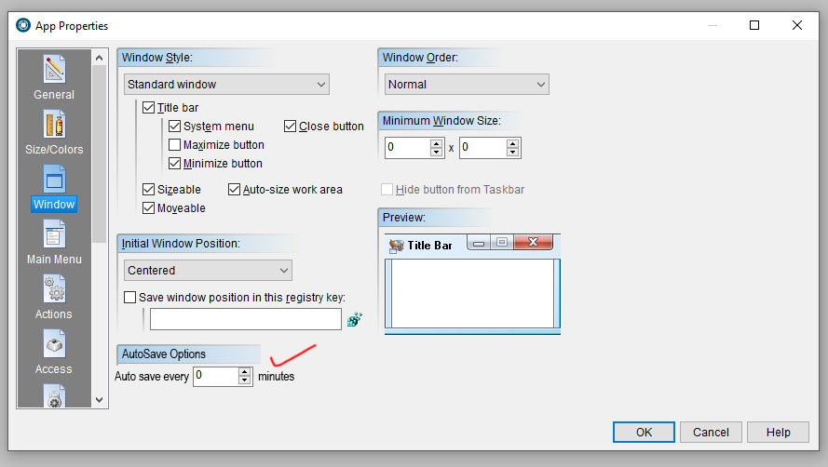The image size is (828, 467).
Task: Uncheck the Sizeable option
Action: 148,190
